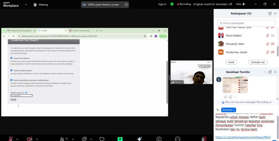Toggle the Search student papers checkbox

(12, 70)
